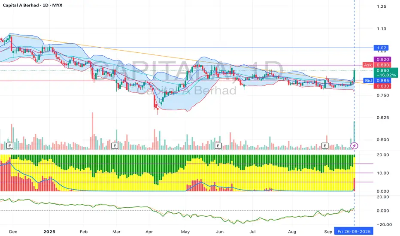400x236 pixels.
Task: Click the blue 0.885 bid price label
Action: click(x=382, y=81)
